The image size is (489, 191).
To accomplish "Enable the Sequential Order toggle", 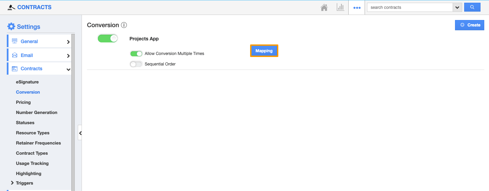I will pos(136,64).
